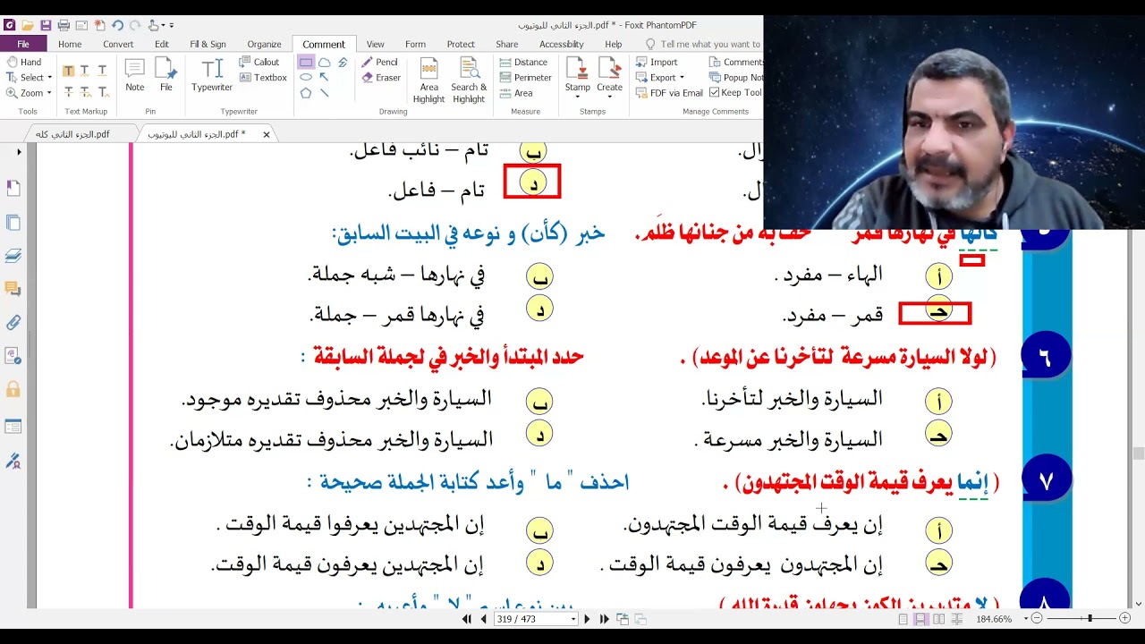The height and width of the screenshot is (644, 1145).
Task: Jump to the last page
Action: click(605, 619)
